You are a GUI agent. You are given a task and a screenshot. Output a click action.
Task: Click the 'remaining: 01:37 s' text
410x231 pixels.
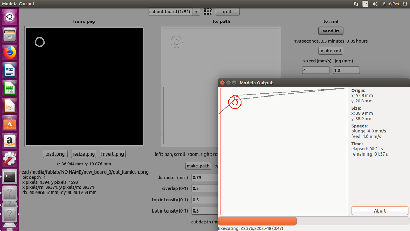coord(370,154)
